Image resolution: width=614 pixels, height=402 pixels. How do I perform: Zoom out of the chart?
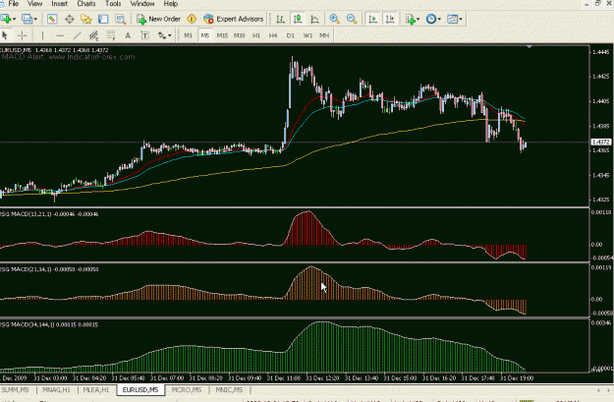[352, 19]
